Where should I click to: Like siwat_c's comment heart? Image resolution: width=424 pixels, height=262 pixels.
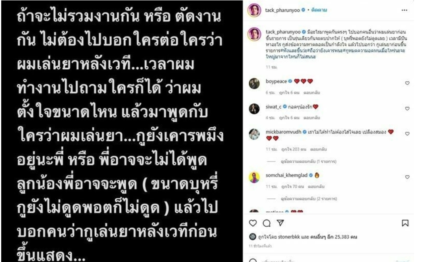click(x=407, y=108)
